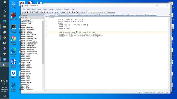Click the Find in Files toolbar icon
The width and height of the screenshot is (177, 99).
[x=77, y=12]
